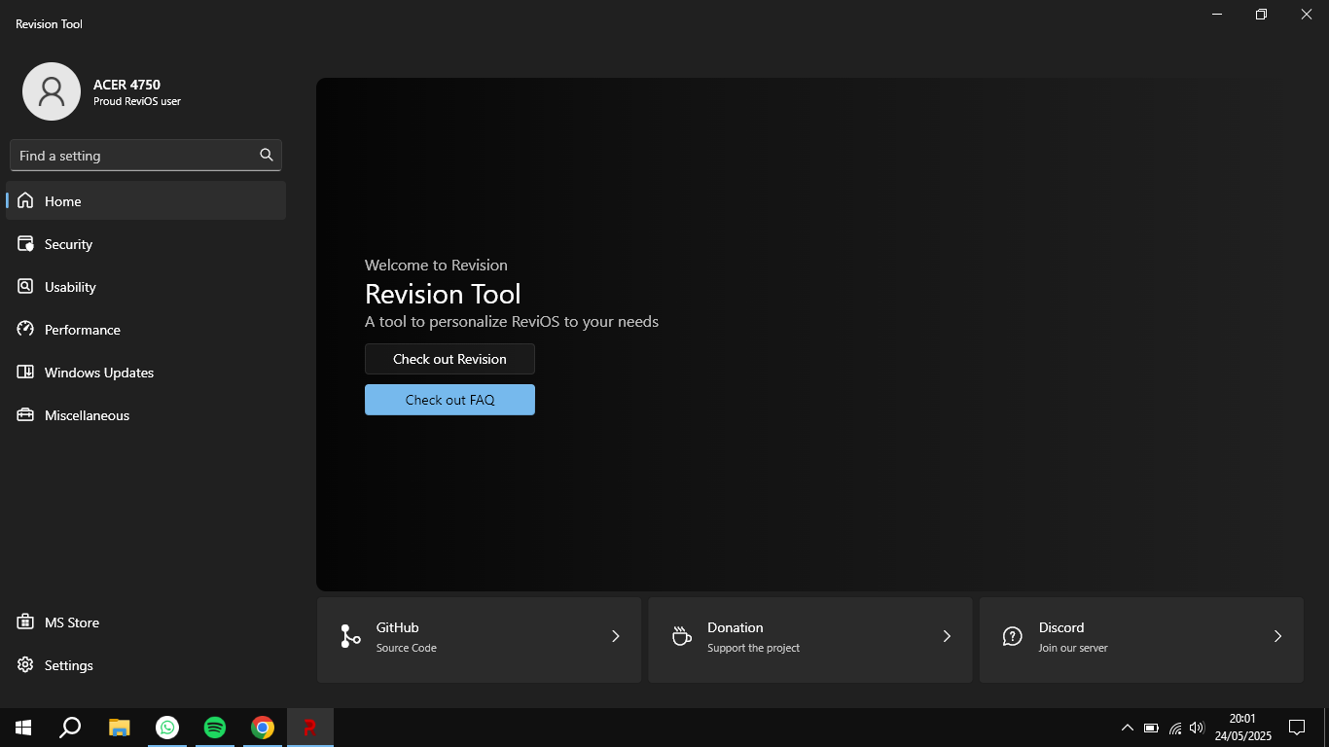Viewport: 1329px width, 747px height.
Task: Minimize the Revision Tool window
Action: point(1217,15)
